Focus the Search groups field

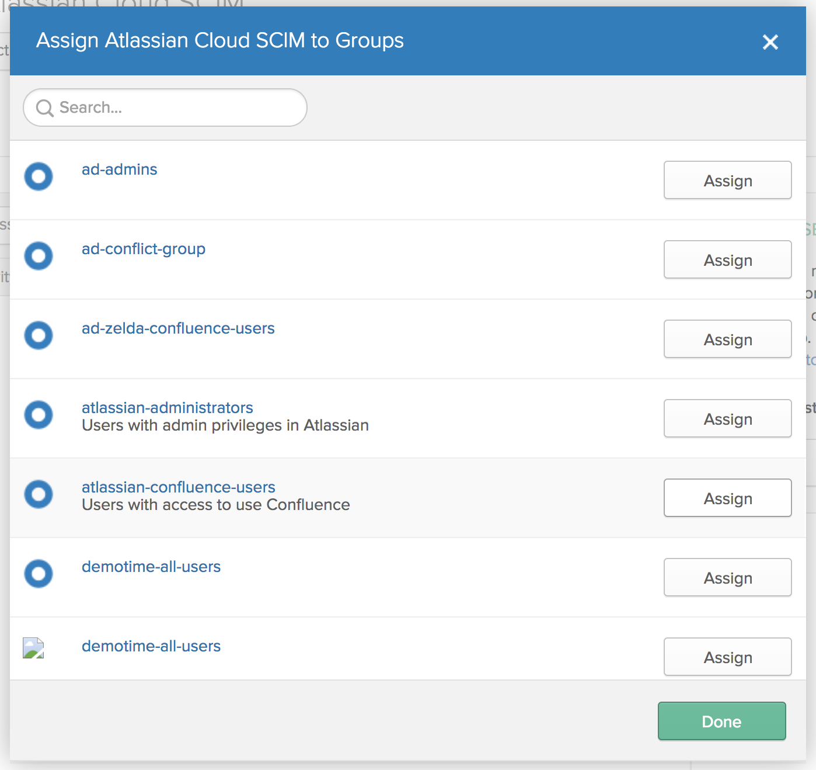click(165, 107)
